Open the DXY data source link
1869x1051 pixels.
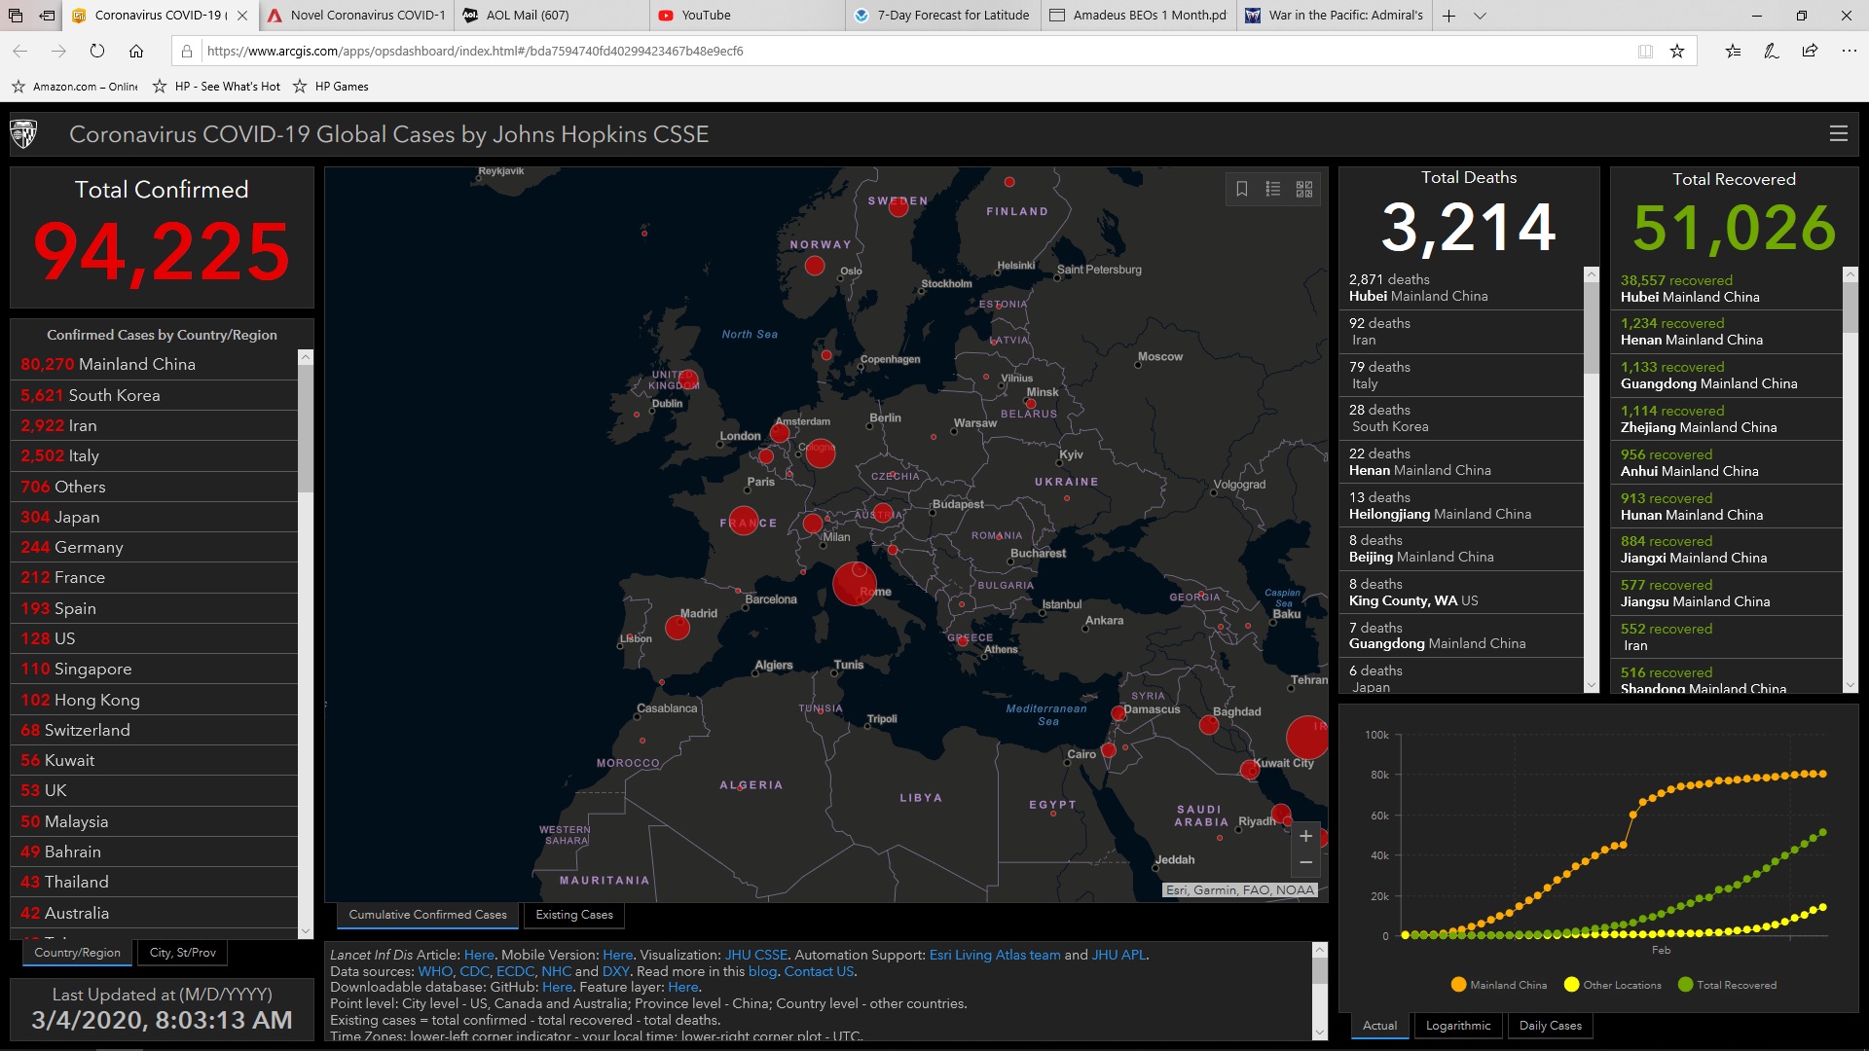[x=615, y=971]
